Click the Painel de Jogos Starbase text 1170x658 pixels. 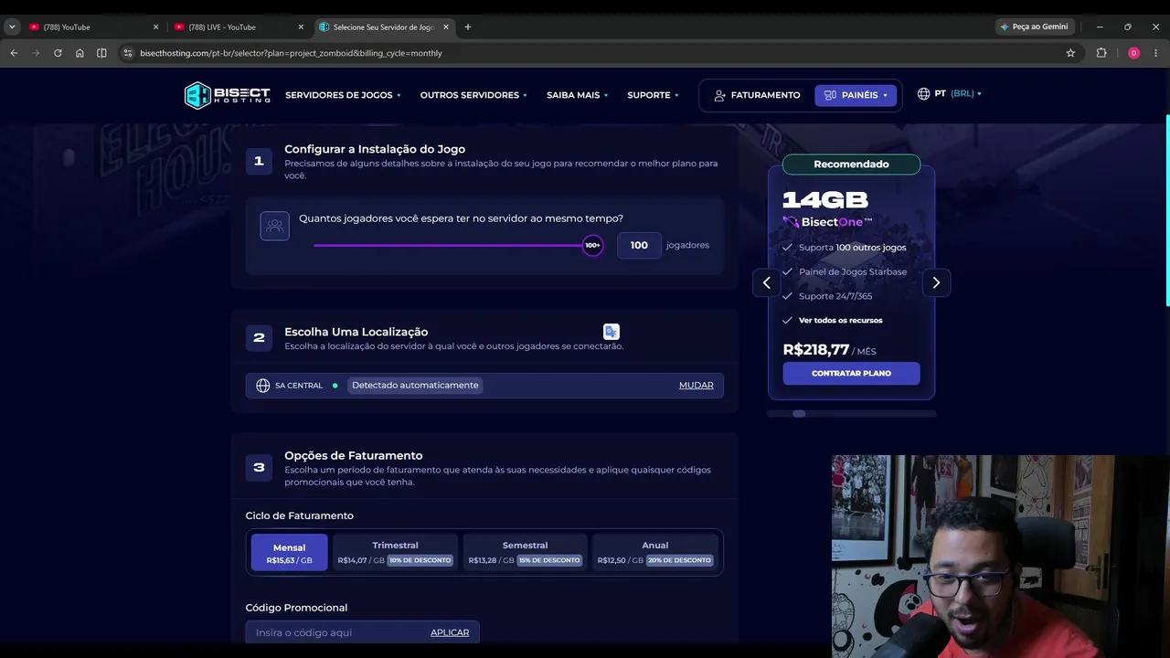853,271
